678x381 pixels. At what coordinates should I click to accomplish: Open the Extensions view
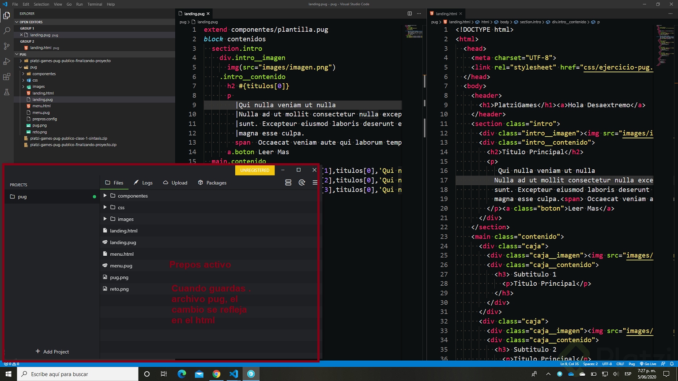pos(7,77)
